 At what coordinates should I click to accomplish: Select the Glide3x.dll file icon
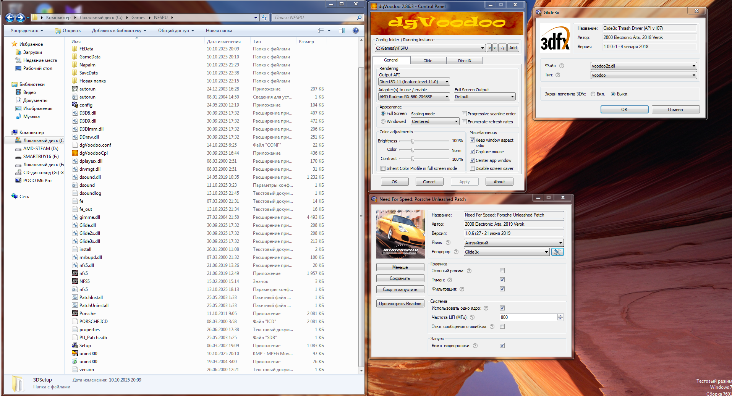click(75, 241)
